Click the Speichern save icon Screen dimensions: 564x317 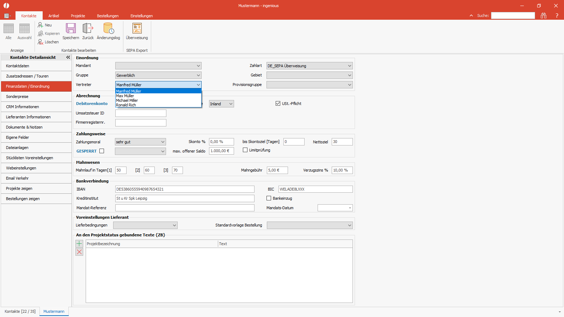(x=71, y=29)
